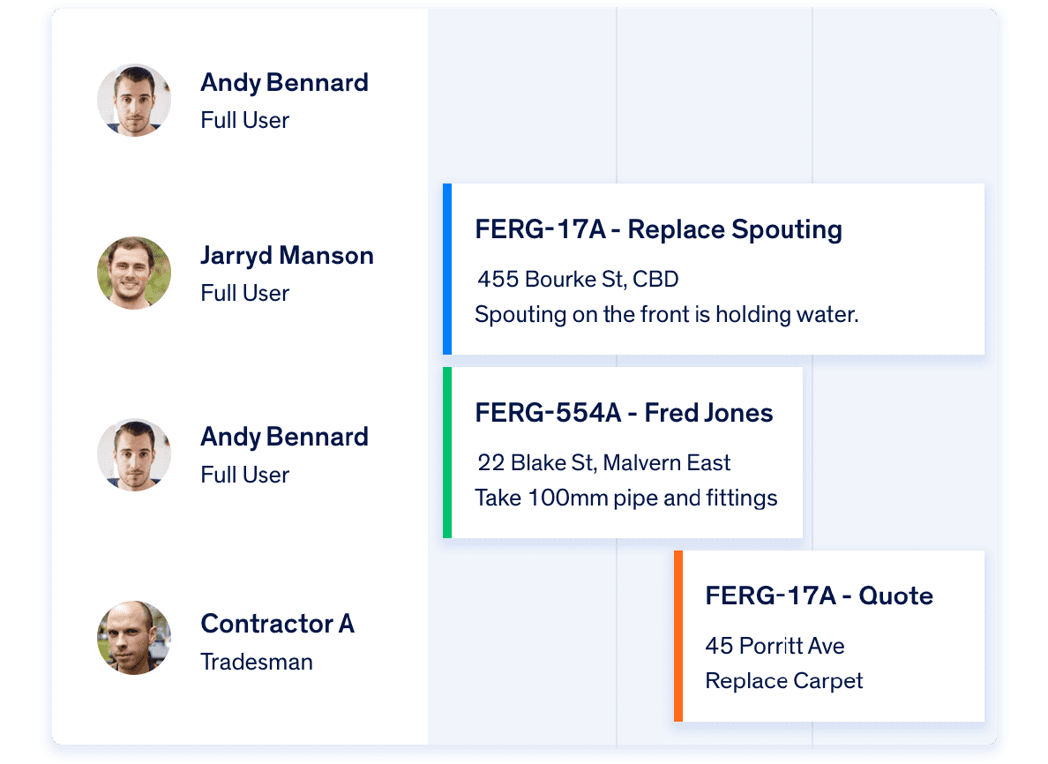1048x764 pixels.
Task: Open the top Andy Bennard avatar photo
Action: (x=134, y=101)
